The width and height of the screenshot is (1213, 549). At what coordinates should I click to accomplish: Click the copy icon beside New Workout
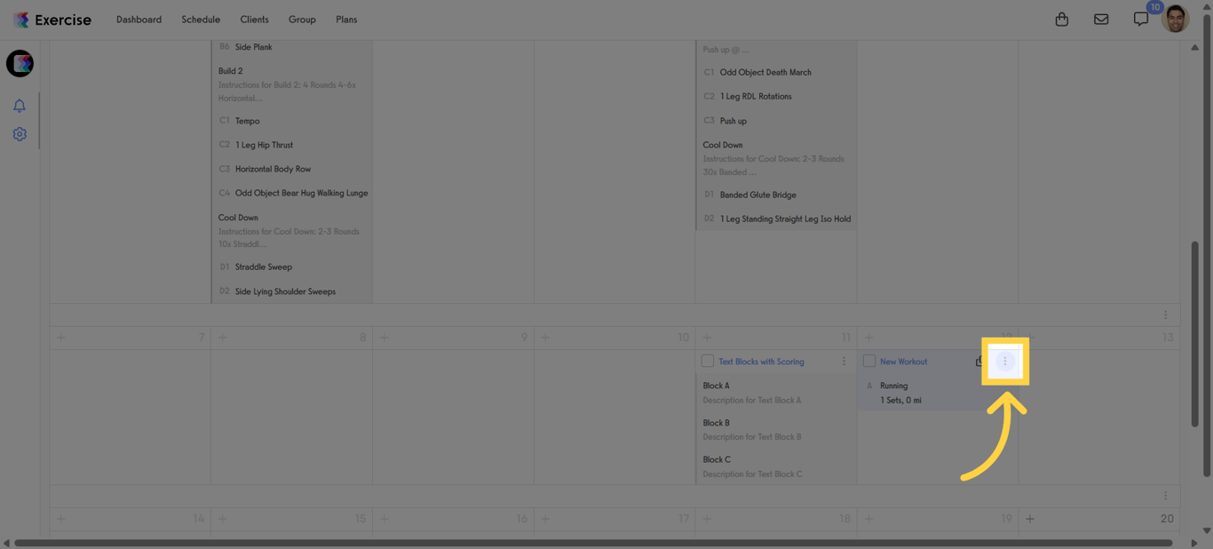point(979,361)
